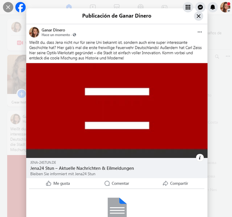Click the 'Hace un momento' timestamp
The width and height of the screenshot is (232, 217).
[56, 35]
